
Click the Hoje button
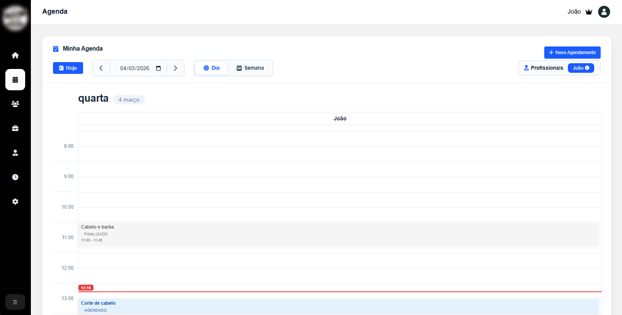tap(68, 68)
